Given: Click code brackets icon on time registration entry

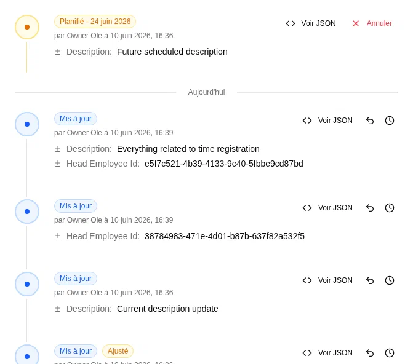Looking at the screenshot, I should 307,121.
